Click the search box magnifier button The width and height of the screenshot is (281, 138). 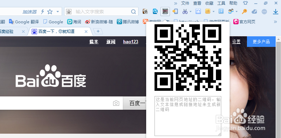click(x=133, y=12)
